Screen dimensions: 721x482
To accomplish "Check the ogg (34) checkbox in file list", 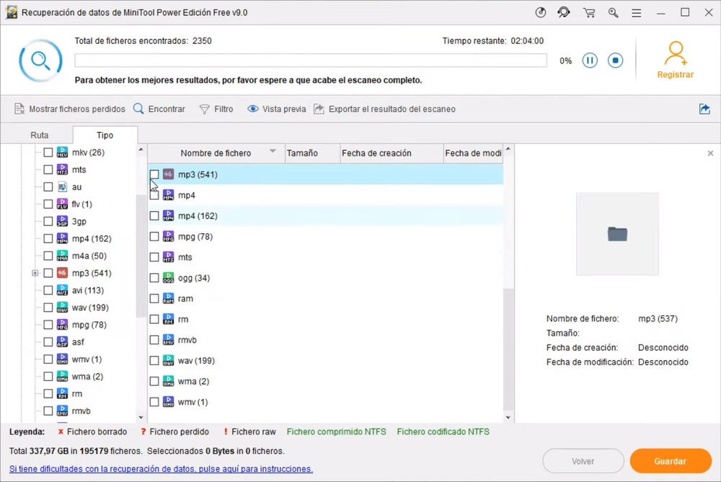I will click(154, 278).
